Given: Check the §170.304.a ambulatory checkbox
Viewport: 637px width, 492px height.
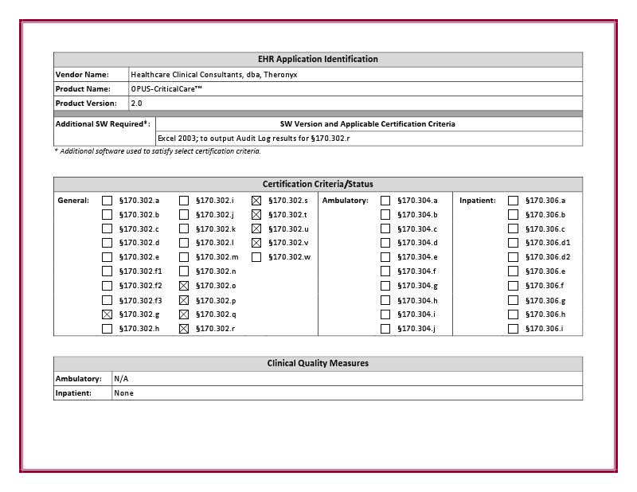Looking at the screenshot, I should pos(385,201).
